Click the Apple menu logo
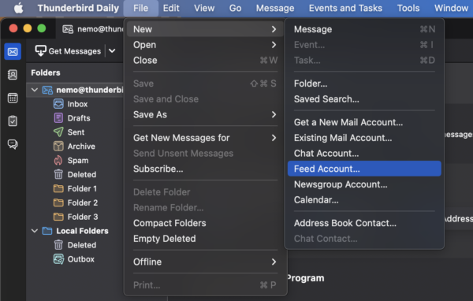Screen dimensions: 473x301 pos(19,8)
